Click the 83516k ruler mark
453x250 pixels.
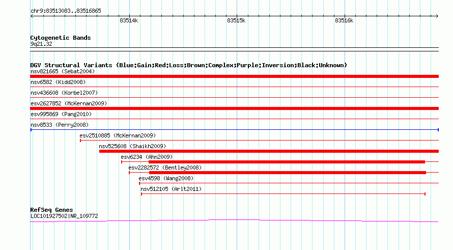[344, 20]
